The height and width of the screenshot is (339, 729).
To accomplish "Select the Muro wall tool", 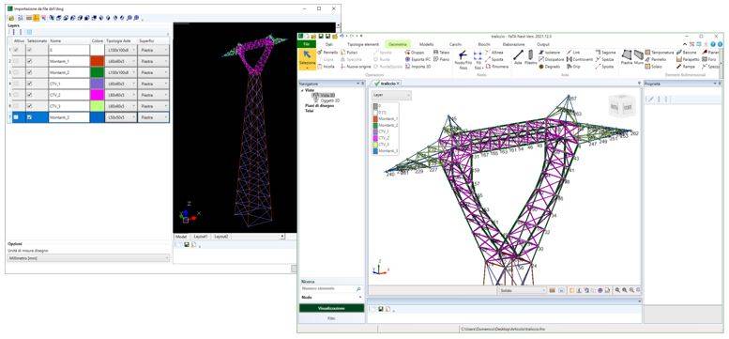I will (x=638, y=57).
